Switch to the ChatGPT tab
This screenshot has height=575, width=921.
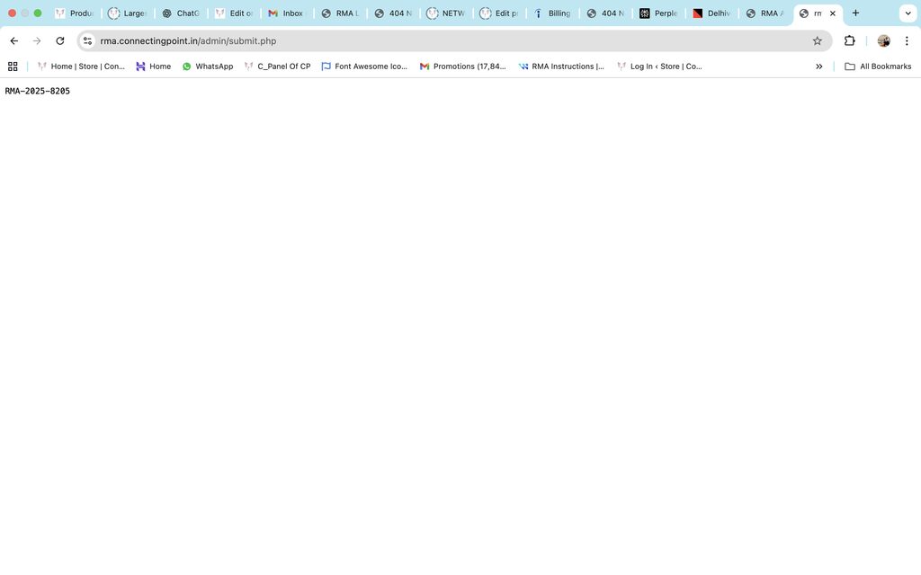coord(180,13)
